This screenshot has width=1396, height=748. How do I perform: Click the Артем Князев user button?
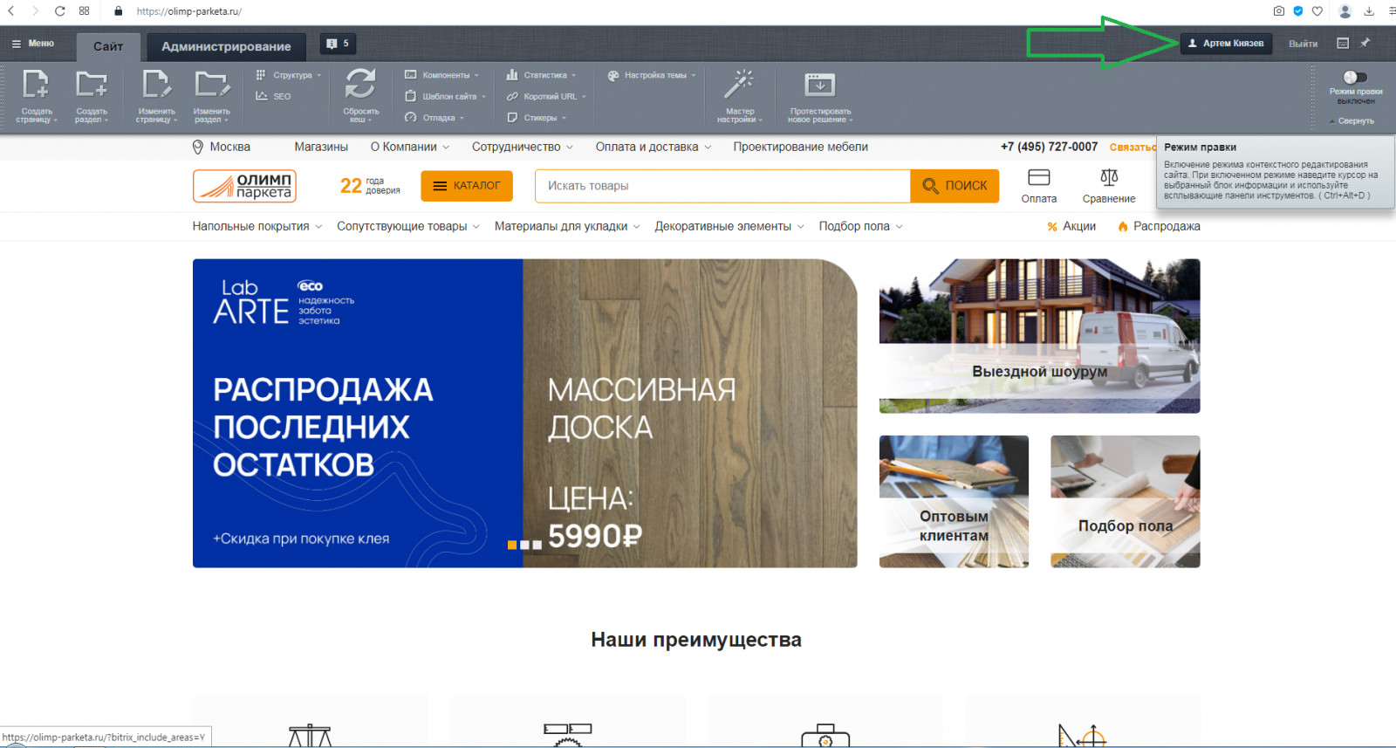point(1226,44)
